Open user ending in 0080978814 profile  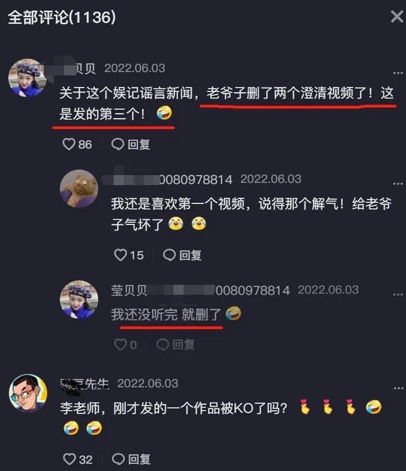click(x=167, y=179)
